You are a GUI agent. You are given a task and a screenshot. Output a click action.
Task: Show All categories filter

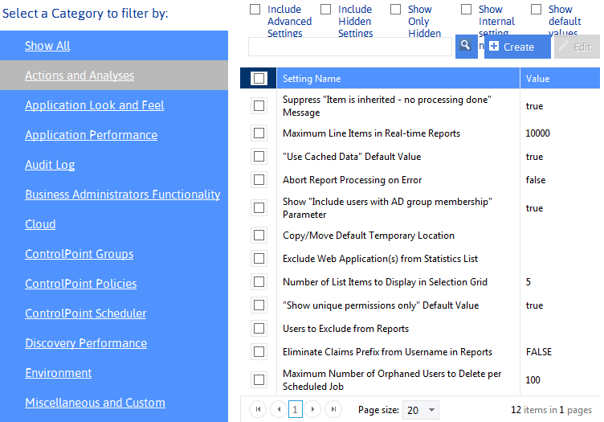click(x=47, y=46)
